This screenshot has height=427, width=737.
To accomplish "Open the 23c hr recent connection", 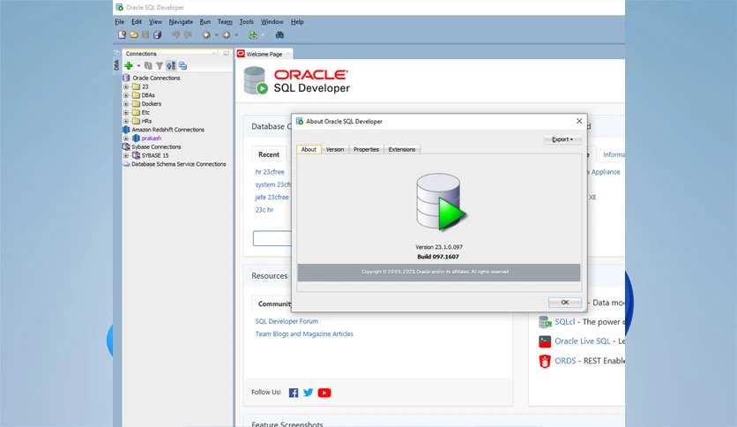I will pos(264,210).
